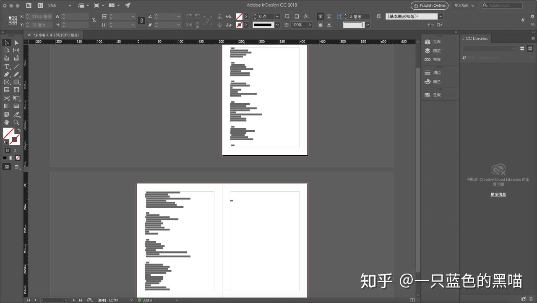Open the 25% zoom level dropdown

pyautogui.click(x=69, y=5)
